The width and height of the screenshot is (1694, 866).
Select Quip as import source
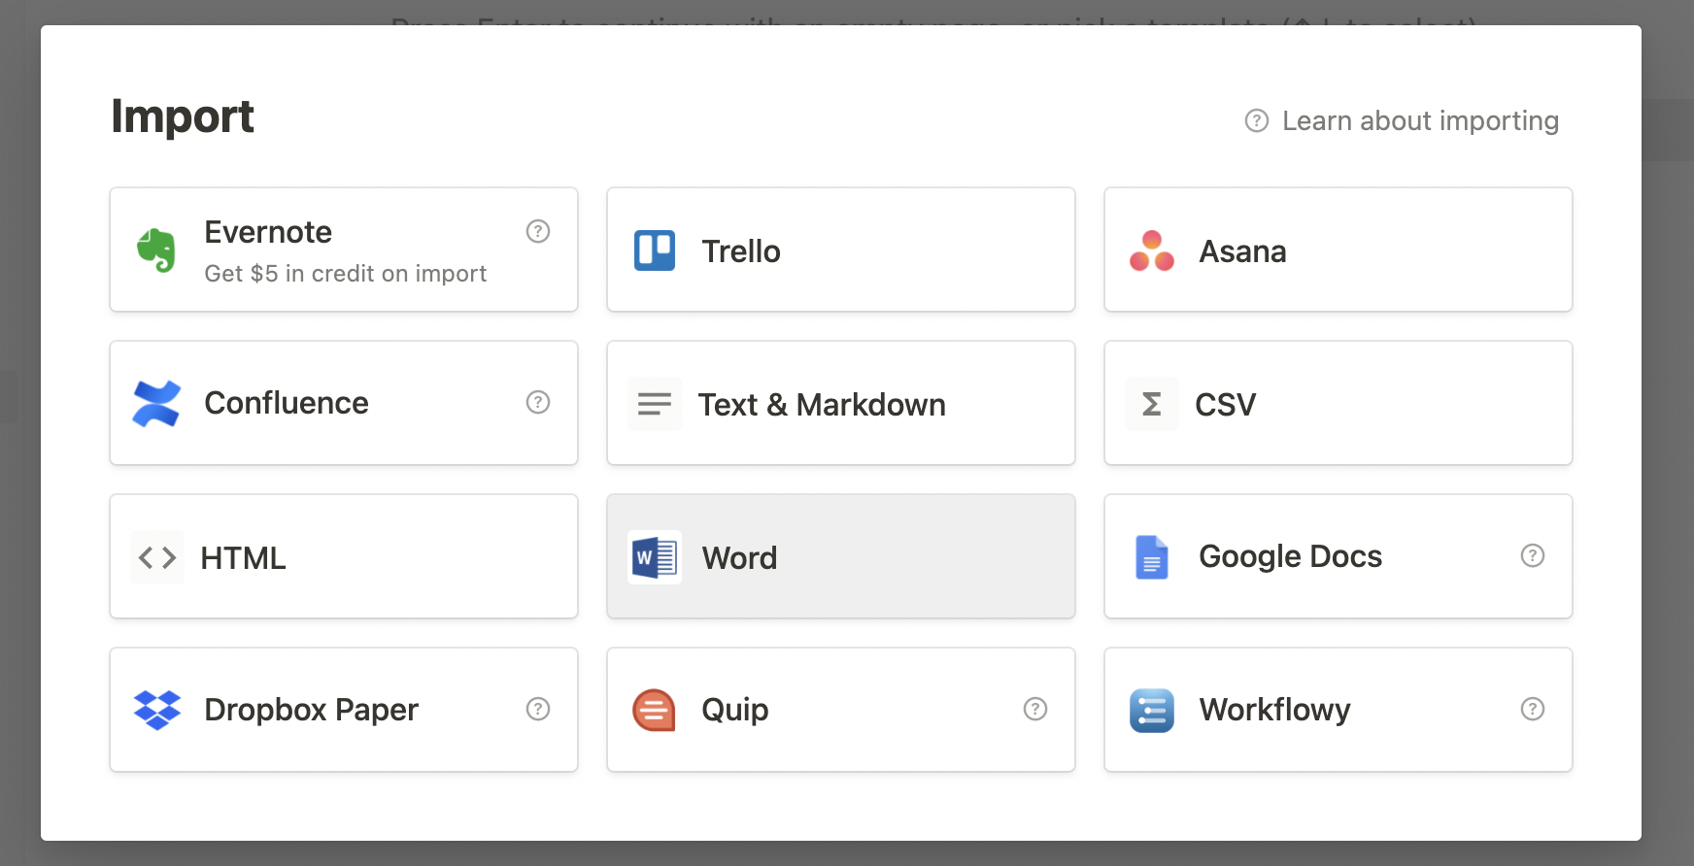[841, 710]
